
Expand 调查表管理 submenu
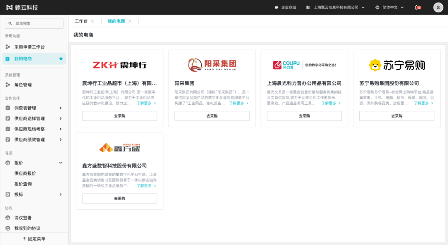coord(61,108)
